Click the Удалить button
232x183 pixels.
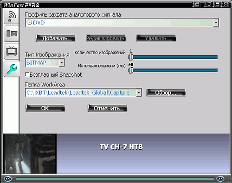click(x=156, y=38)
